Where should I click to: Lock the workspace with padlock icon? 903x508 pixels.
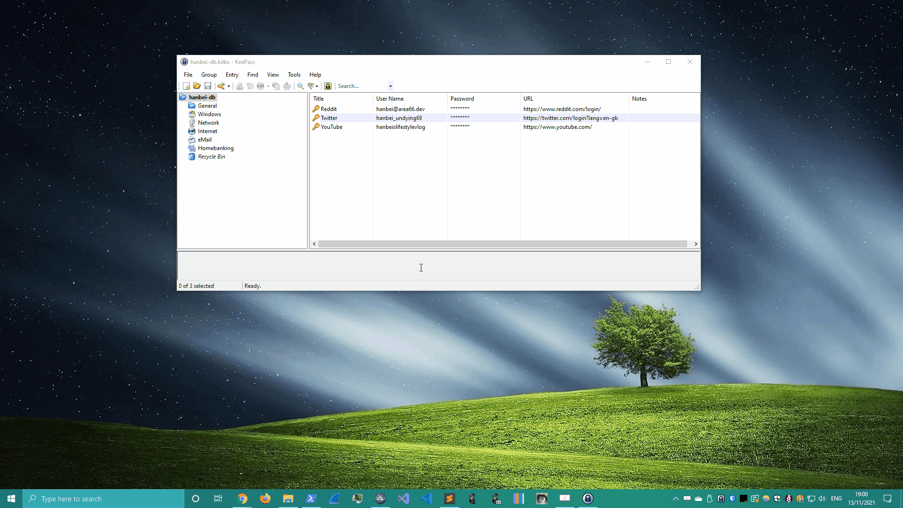point(328,86)
